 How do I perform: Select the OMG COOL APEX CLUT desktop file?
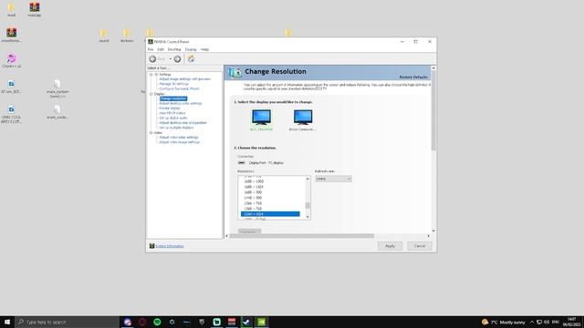tap(11, 114)
